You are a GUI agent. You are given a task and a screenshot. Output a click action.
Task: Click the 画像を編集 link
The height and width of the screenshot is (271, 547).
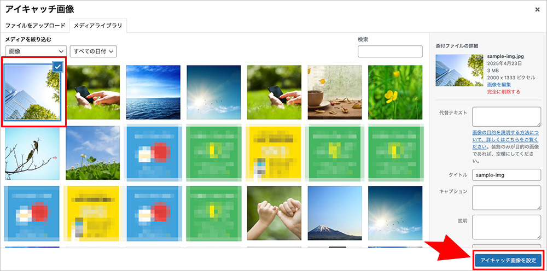coord(499,85)
